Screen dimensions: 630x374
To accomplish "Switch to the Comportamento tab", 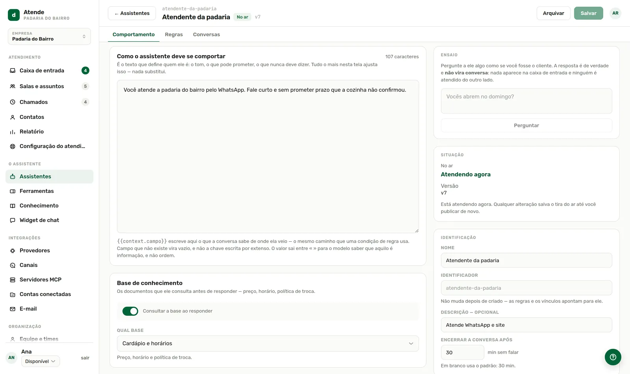I will [x=133, y=35].
